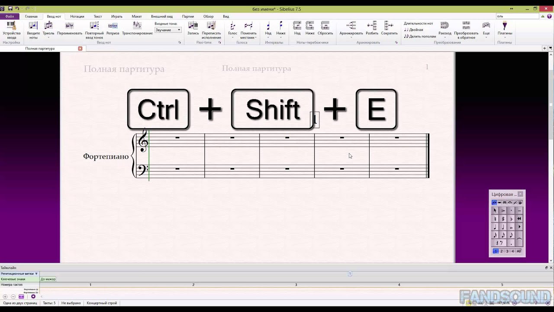
Task: Open the Файл tab
Action: pyautogui.click(x=10, y=16)
